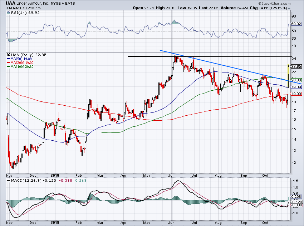Viewport: 304px width, 226px height.
Task: Click the MACD(12,26,9) legend text
Action: 26,181
